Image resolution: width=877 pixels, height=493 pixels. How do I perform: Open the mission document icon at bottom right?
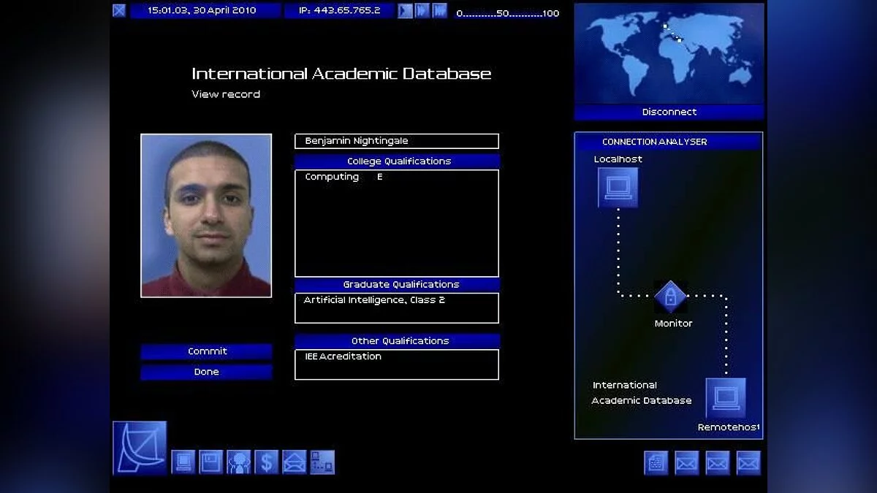click(x=656, y=463)
